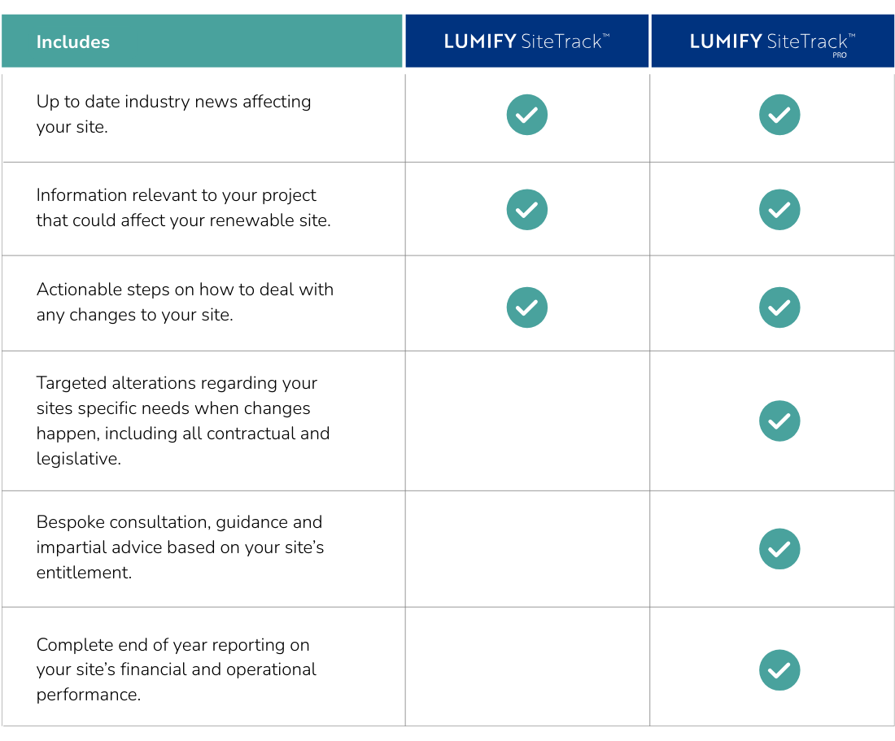
Task: Select the LUMIFY SiteTrack Pro column header
Action: point(772,41)
